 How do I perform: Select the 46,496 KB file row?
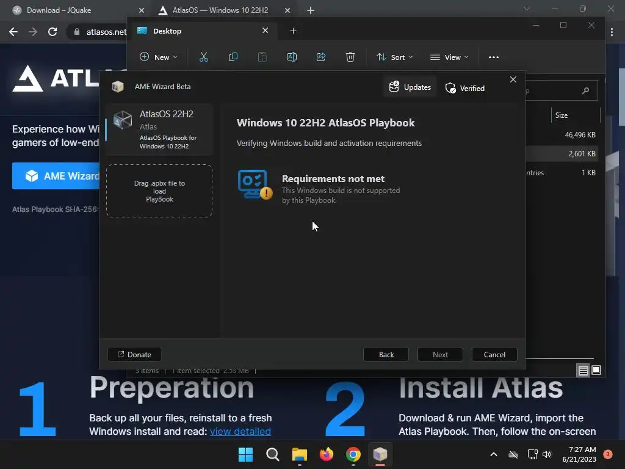[x=562, y=135]
